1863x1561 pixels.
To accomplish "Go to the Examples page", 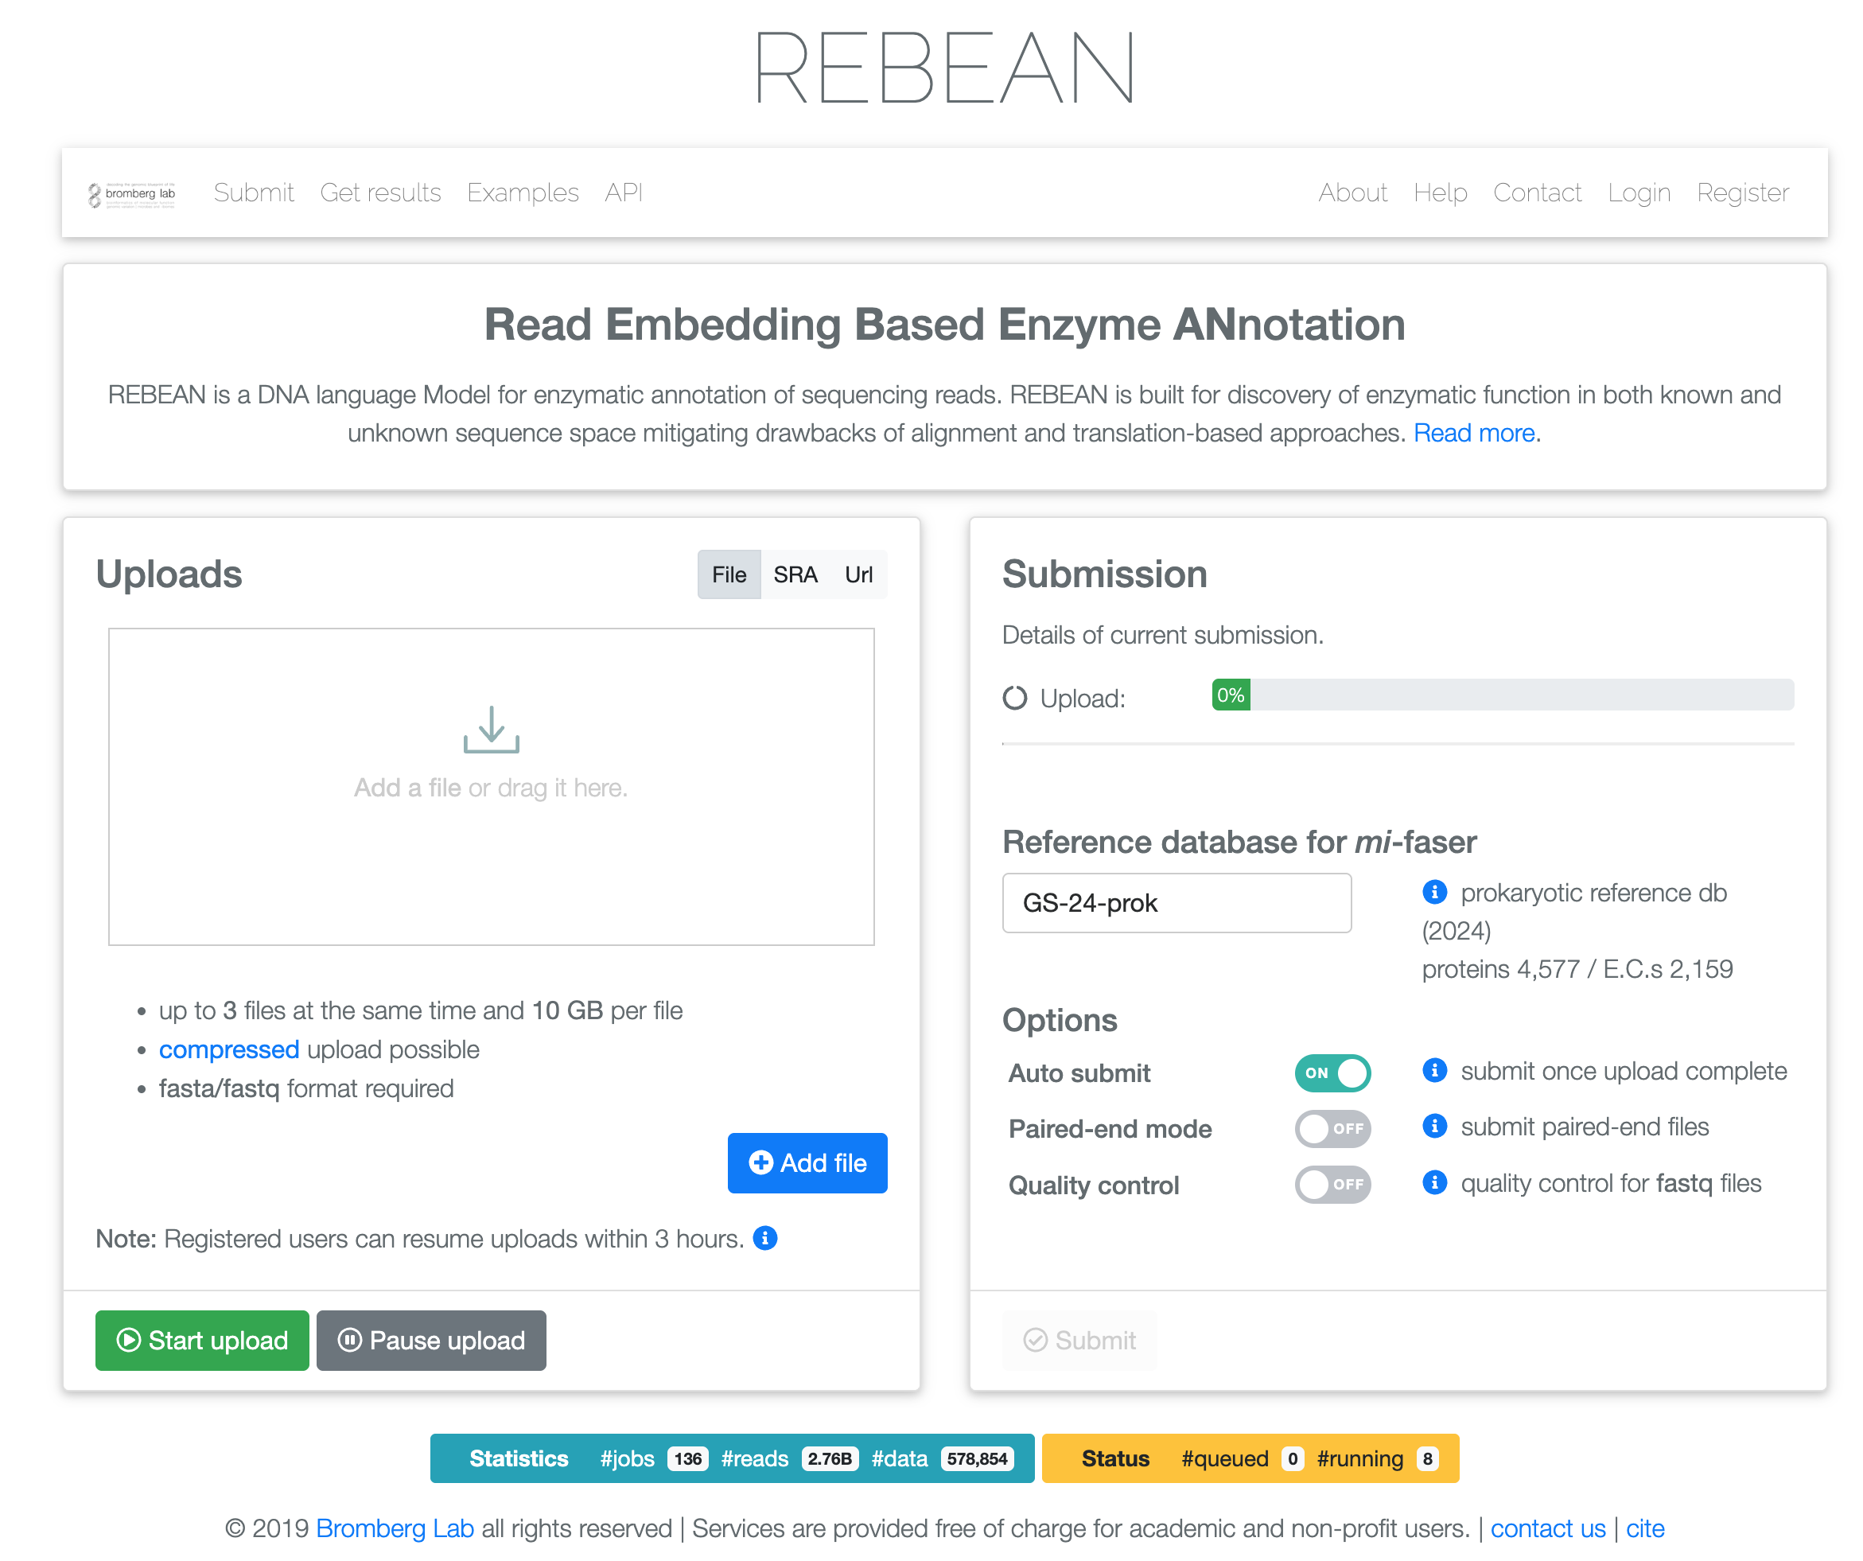I will (x=523, y=193).
